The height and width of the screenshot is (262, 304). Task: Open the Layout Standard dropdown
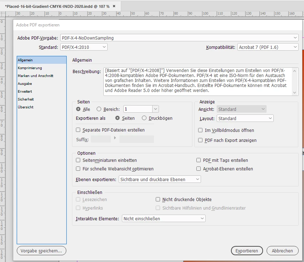(x=245, y=118)
